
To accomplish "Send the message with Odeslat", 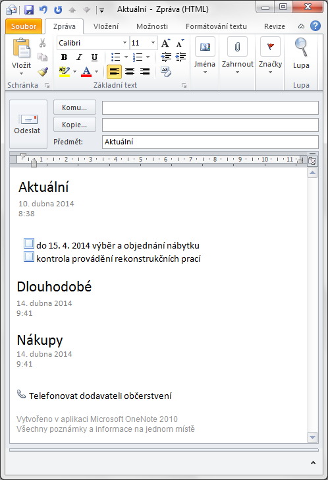I will 28,124.
